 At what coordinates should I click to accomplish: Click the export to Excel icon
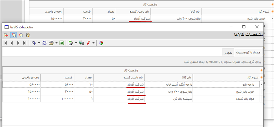pyautogui.click(x=62, y=43)
